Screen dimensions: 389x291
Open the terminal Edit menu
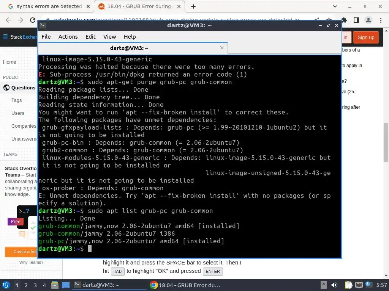90,37
